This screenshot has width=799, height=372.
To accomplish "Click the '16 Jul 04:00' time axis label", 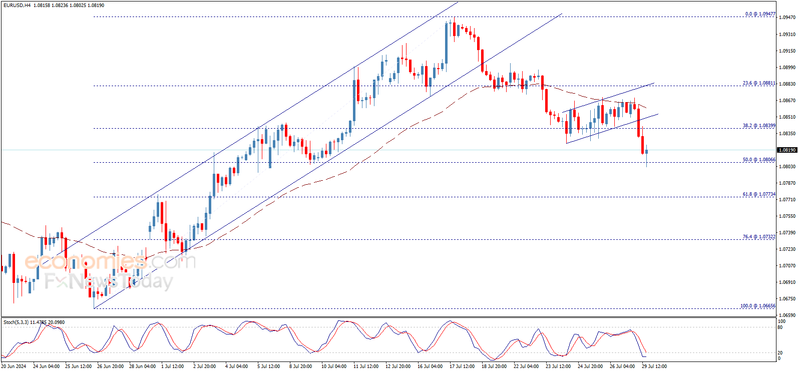I will [x=430, y=366].
